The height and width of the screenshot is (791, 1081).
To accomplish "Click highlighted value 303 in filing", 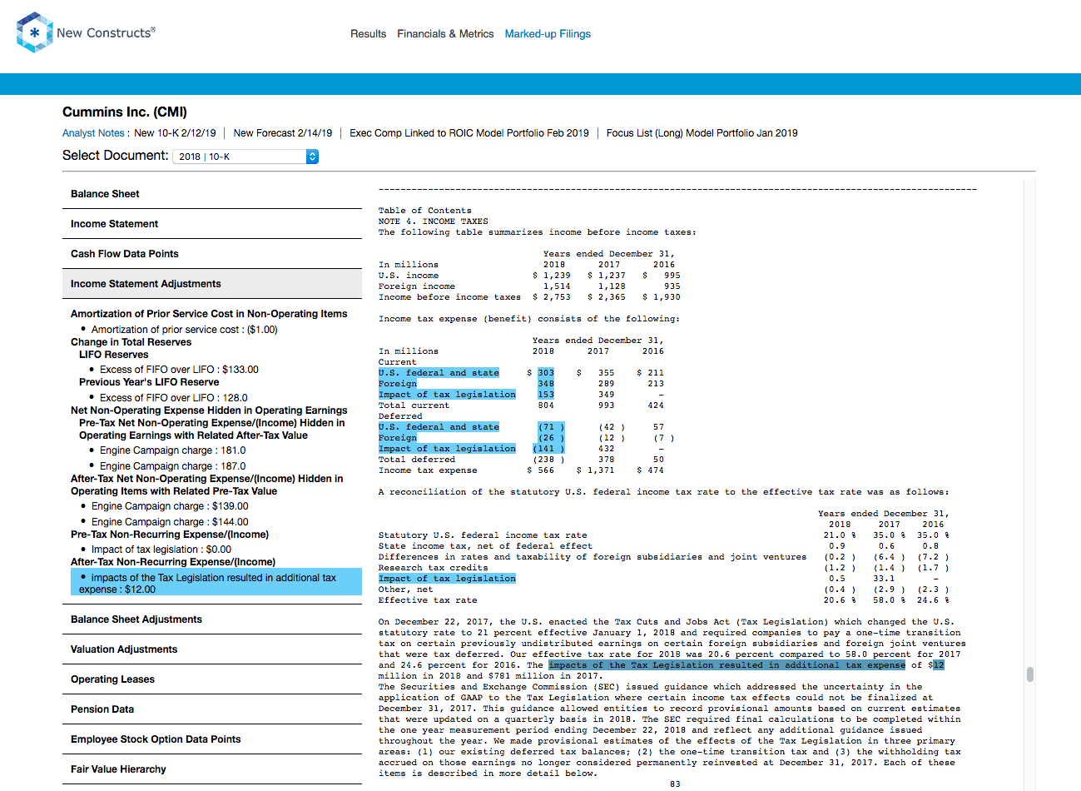I will (x=545, y=373).
